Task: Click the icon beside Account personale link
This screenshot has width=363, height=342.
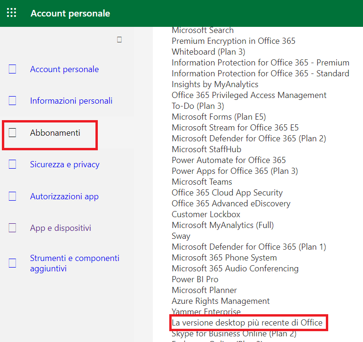Action: (x=12, y=69)
